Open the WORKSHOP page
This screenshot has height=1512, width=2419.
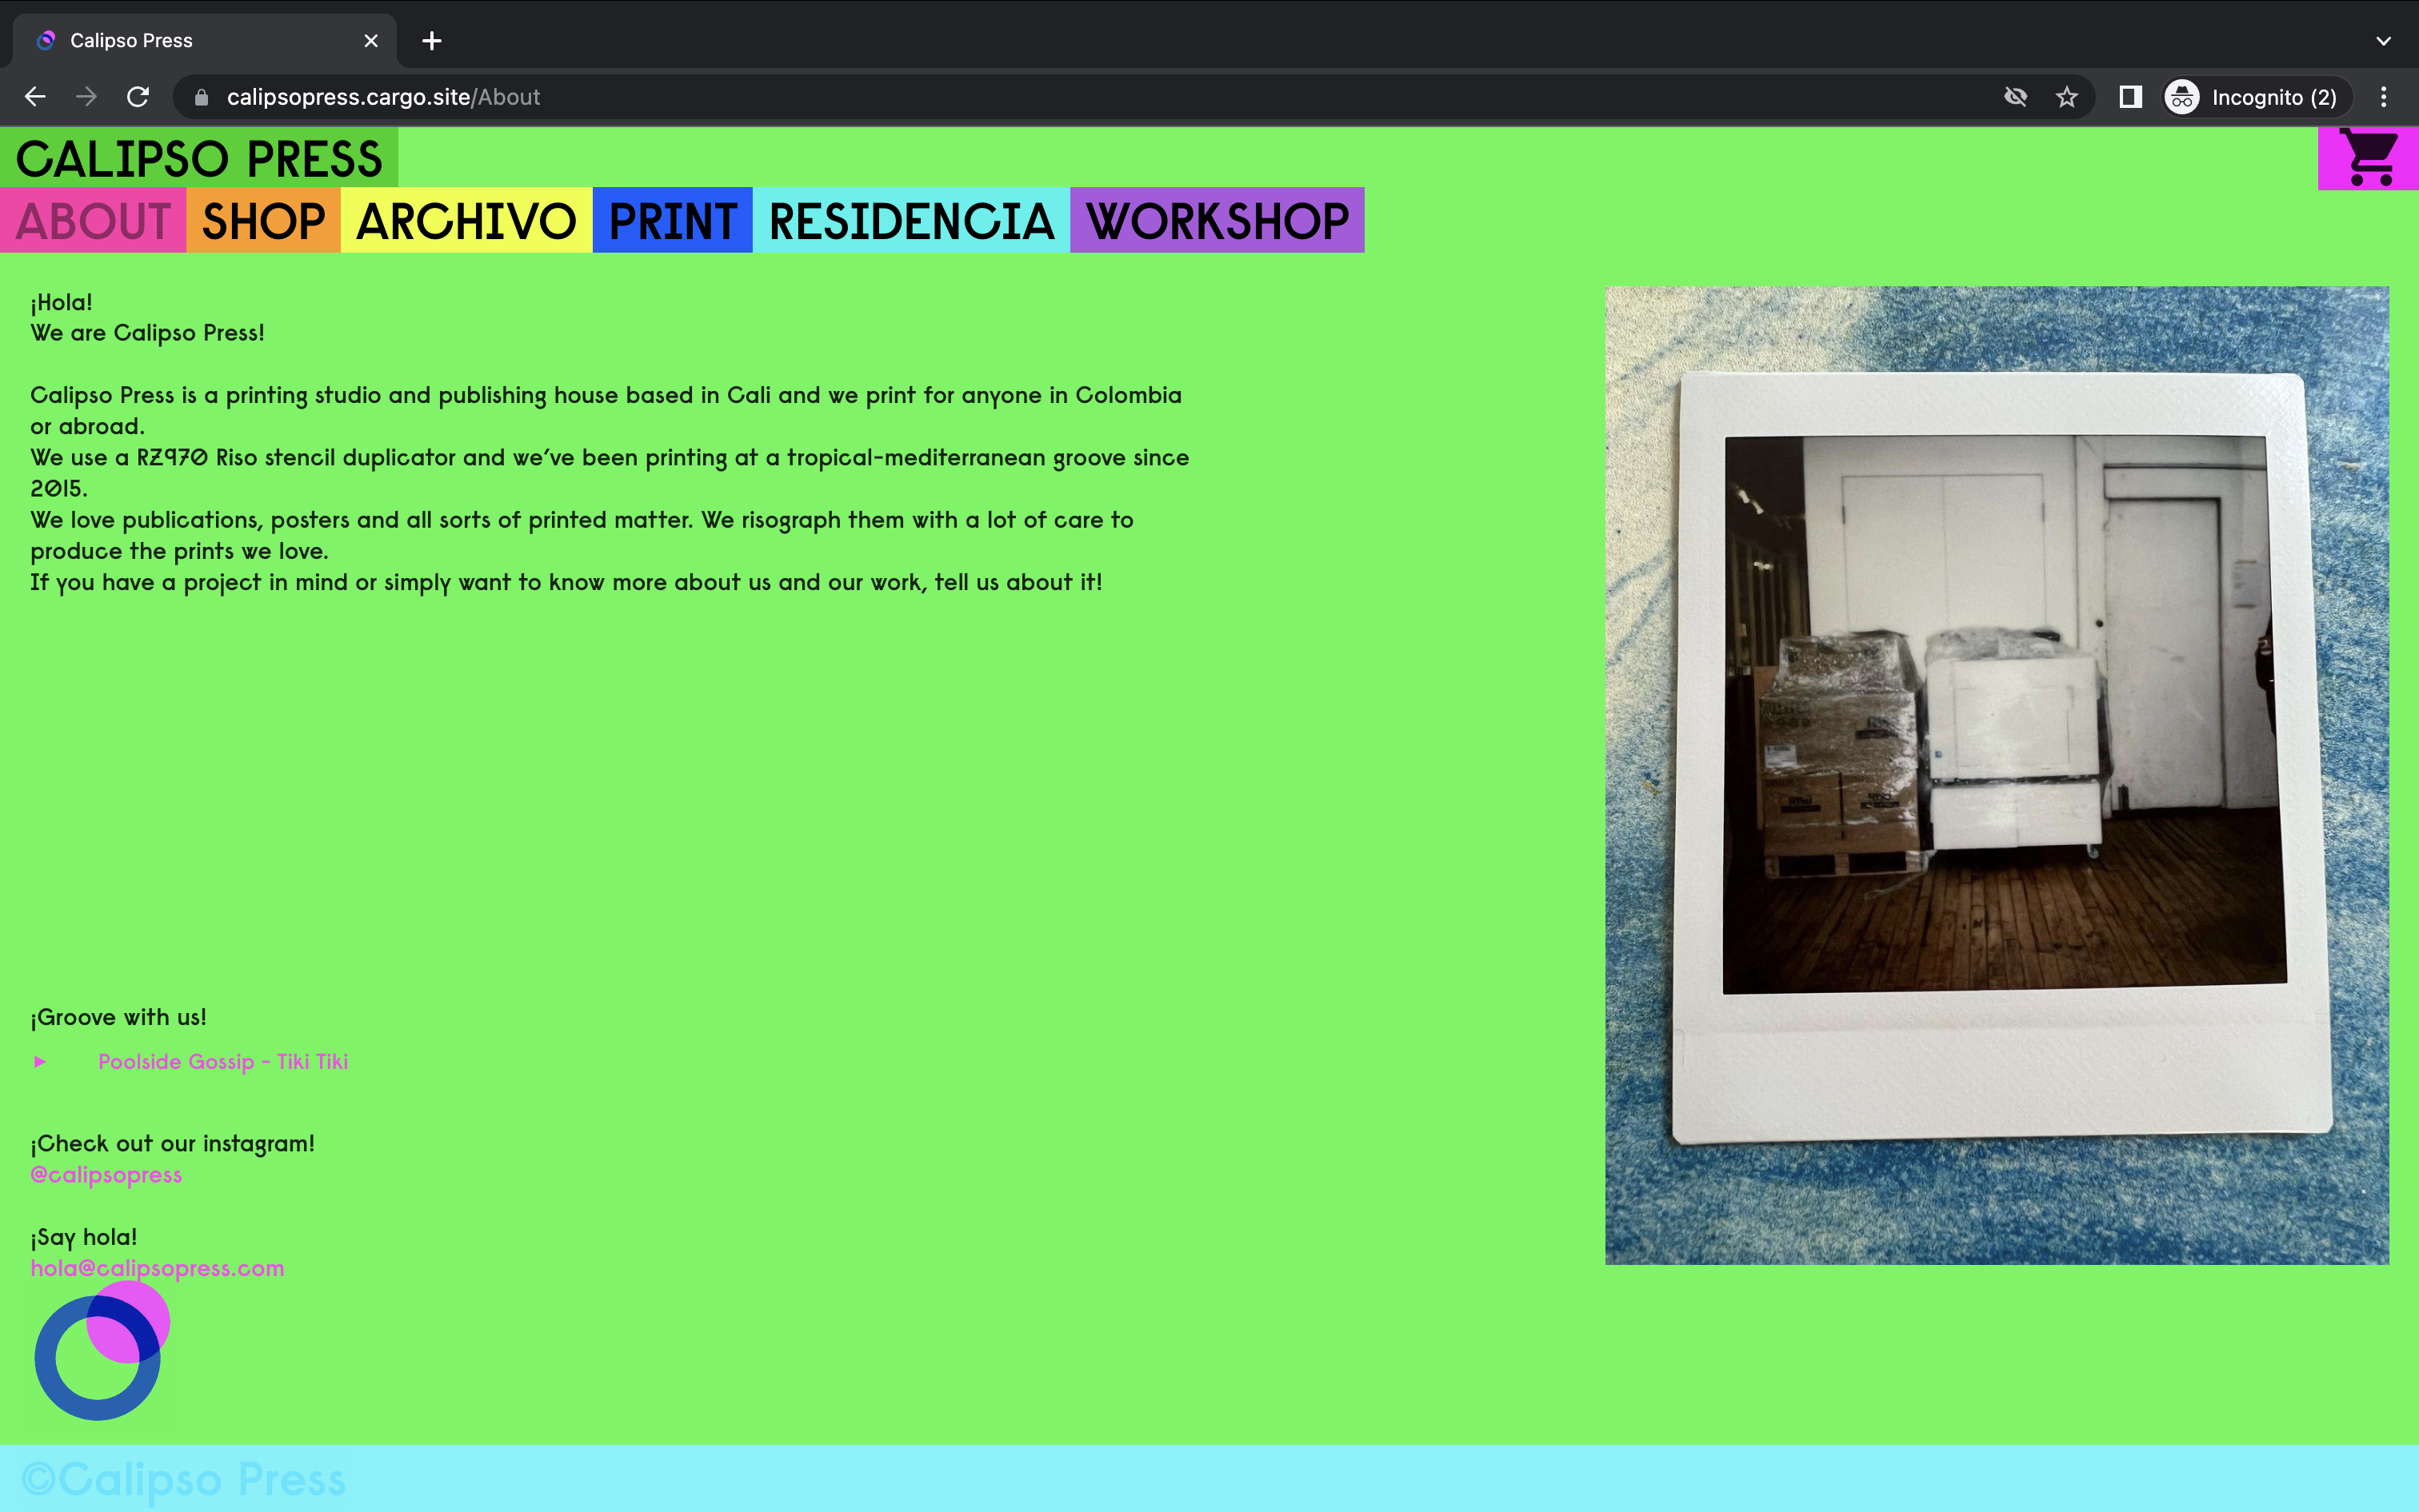point(1217,221)
